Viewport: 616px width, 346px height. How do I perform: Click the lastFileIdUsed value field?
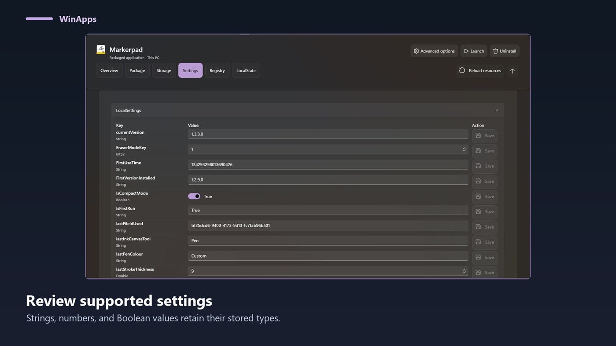point(328,226)
